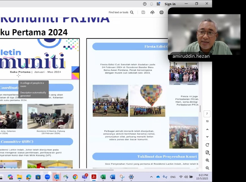Switch to Zoom in the taskbar
The image size is (246, 182).
(47, 177)
